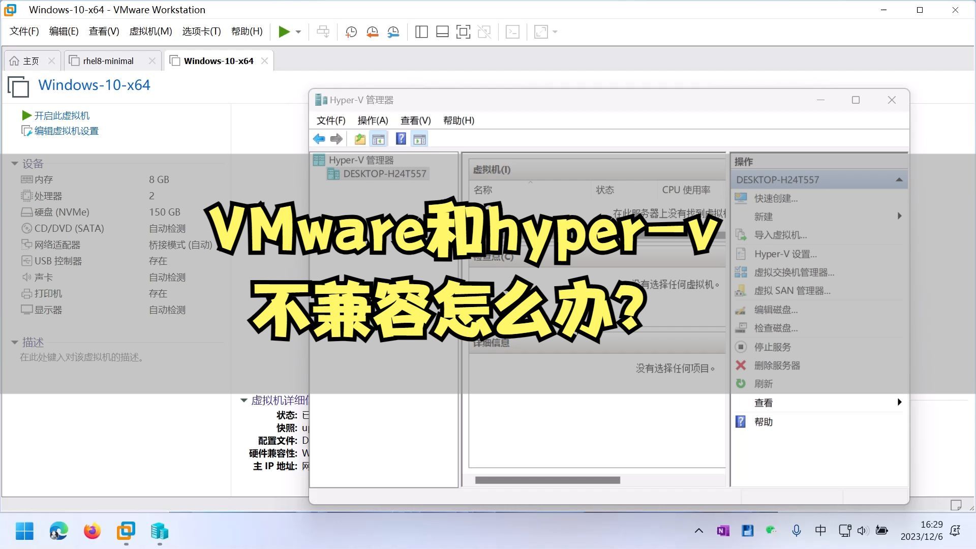The image size is (976, 549).
Task: Open Hyper-V 帮助(H) menu
Action: coord(459,120)
